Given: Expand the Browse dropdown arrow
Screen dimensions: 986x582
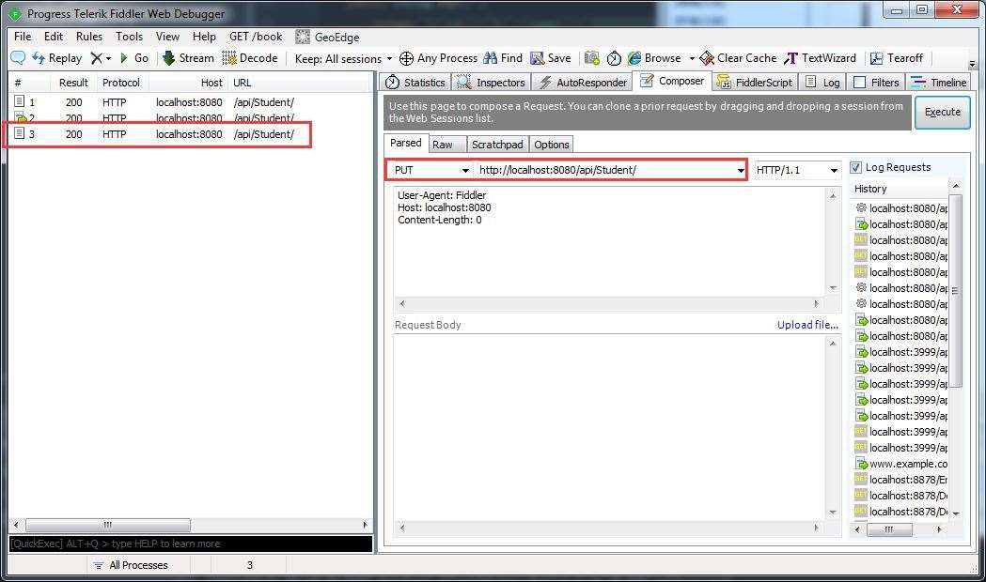Looking at the screenshot, I should pyautogui.click(x=692, y=59).
